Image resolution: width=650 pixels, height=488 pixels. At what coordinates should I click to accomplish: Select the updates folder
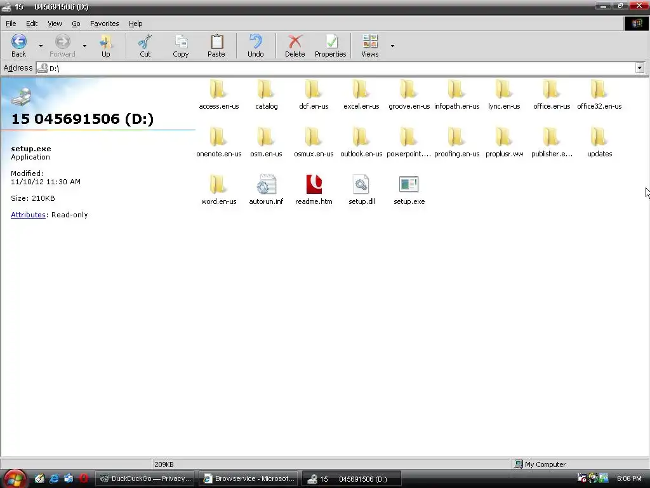(x=599, y=142)
